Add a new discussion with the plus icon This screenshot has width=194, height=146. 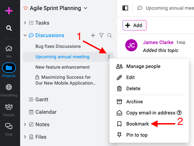(93, 35)
